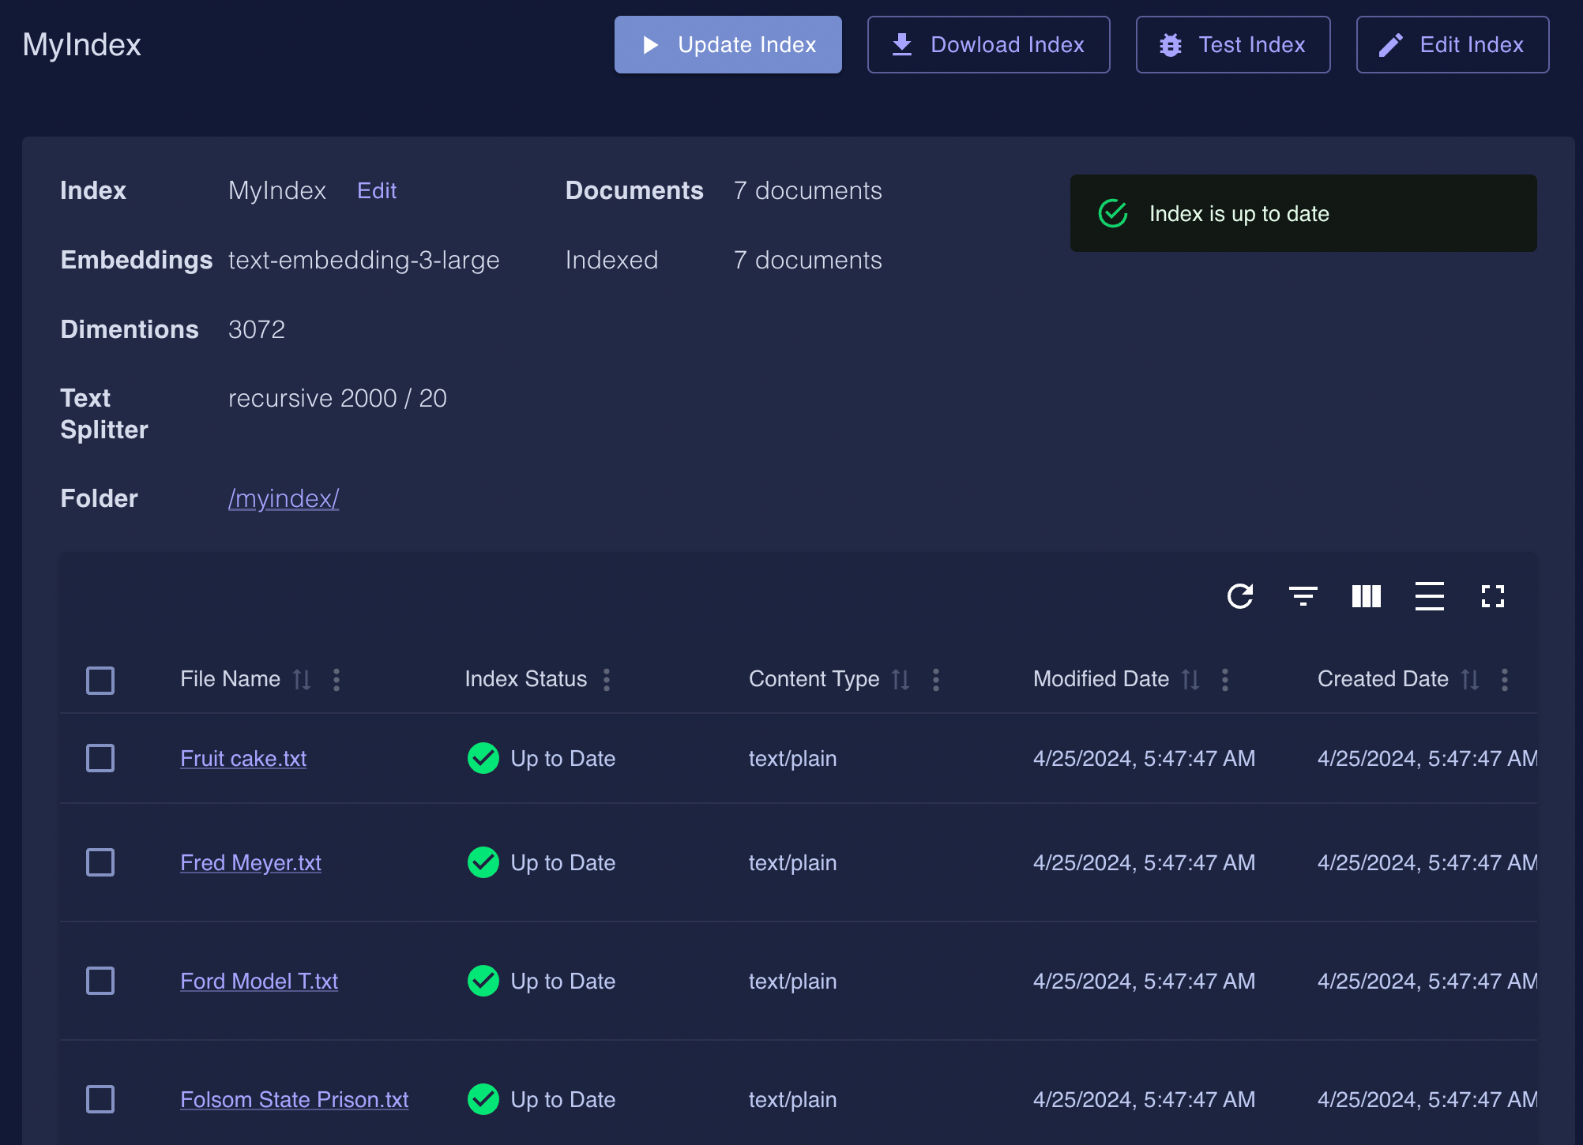Click the Download Index button
Screen dimensions: 1583x1145
point(988,45)
